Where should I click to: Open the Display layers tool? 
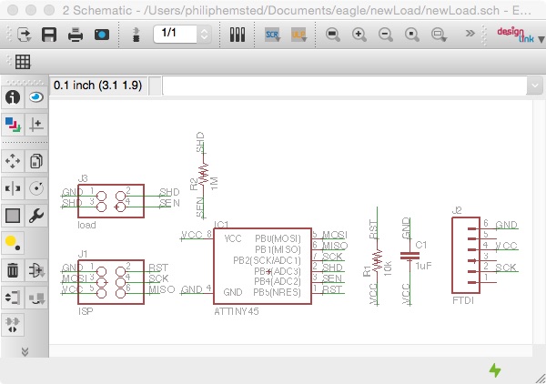tap(13, 125)
